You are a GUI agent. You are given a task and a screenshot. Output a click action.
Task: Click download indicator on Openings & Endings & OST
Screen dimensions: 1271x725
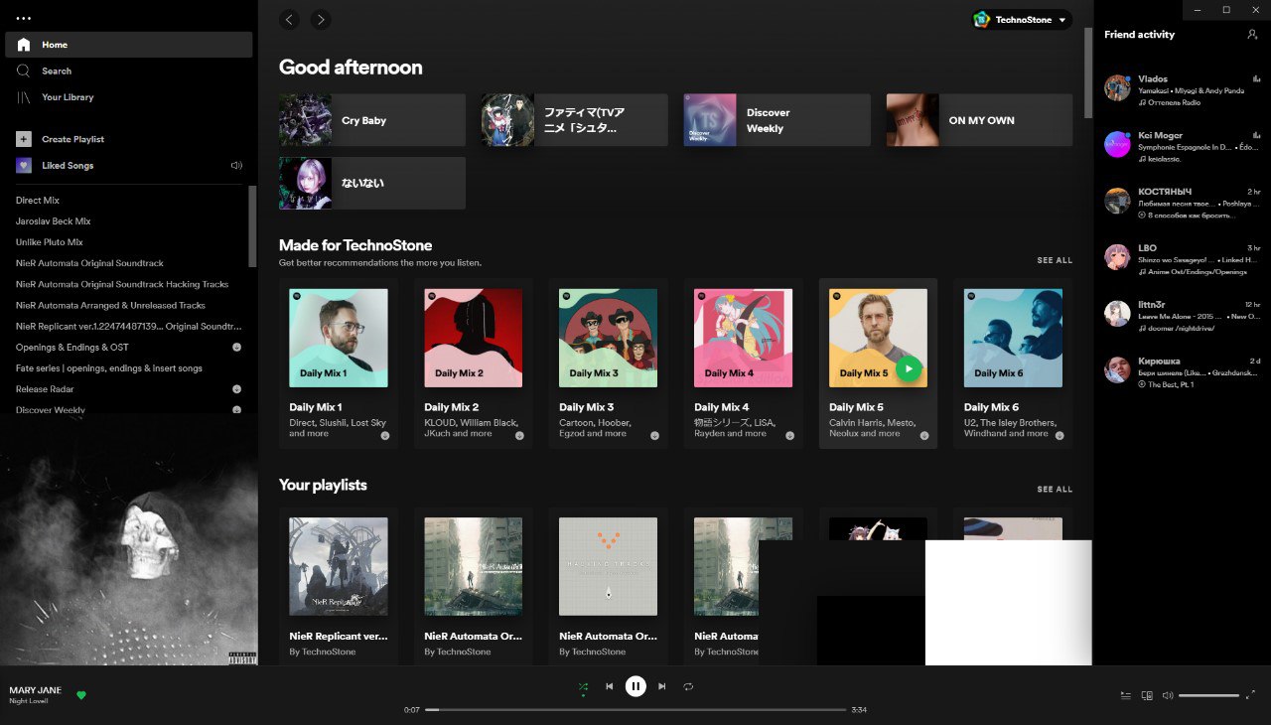pos(236,348)
